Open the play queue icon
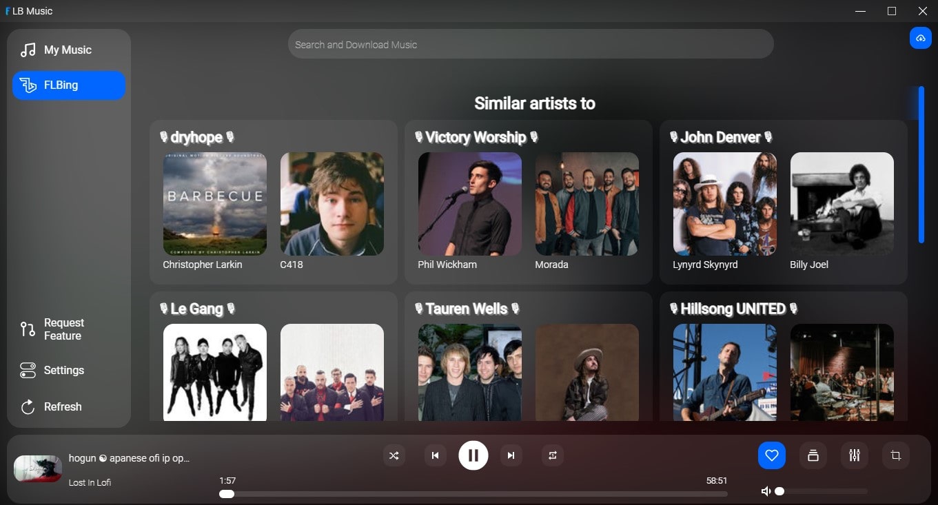Viewport: 938px width, 505px height. [813, 455]
